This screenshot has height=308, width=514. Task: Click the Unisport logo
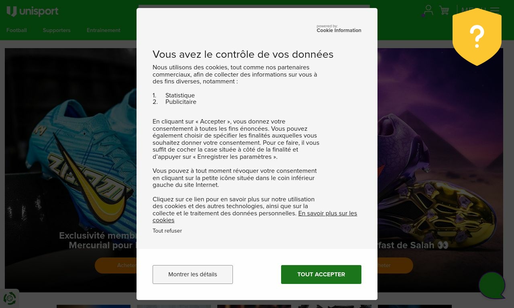(x=33, y=11)
